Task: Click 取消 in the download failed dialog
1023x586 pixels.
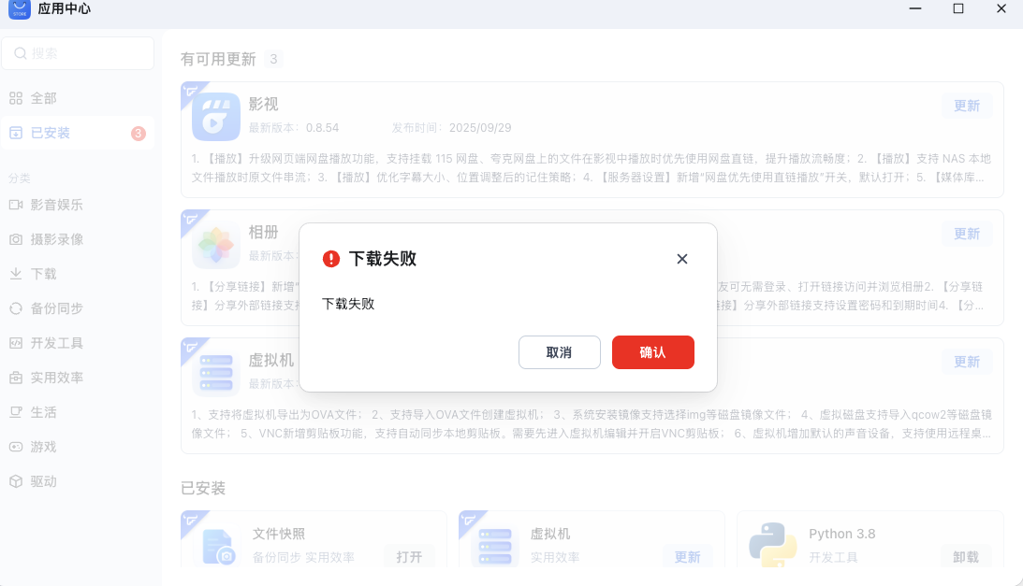Action: (x=559, y=352)
